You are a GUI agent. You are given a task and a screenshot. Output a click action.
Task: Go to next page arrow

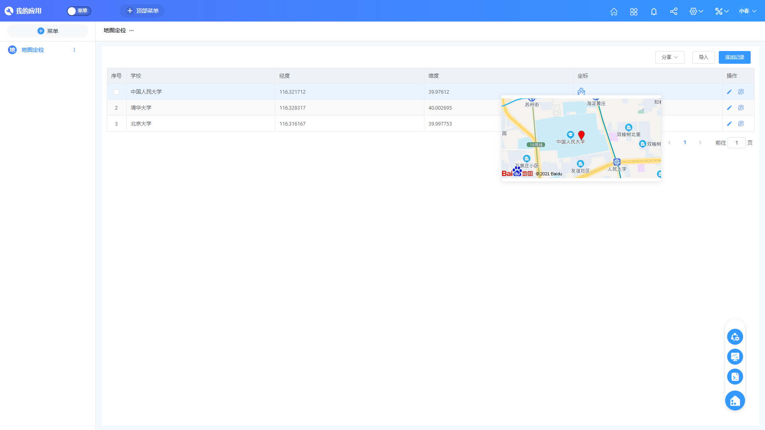tap(700, 143)
